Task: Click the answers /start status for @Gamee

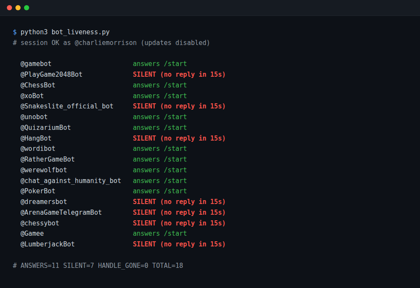Action: pos(160,234)
